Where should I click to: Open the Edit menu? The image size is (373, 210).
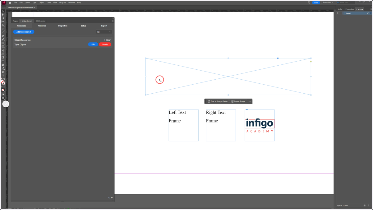pos(21,2)
